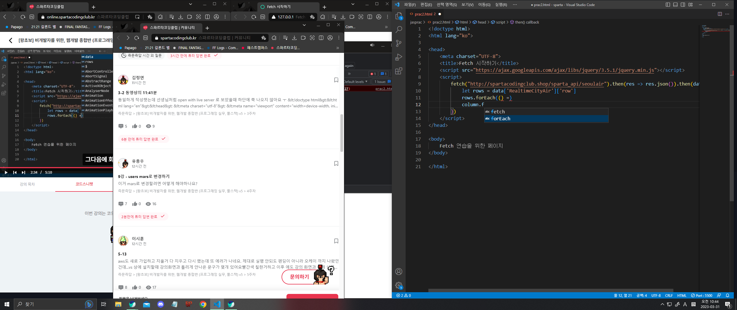Open Chrome from the Windows taskbar
Image resolution: width=737 pixels, height=310 pixels.
pyautogui.click(x=203, y=304)
